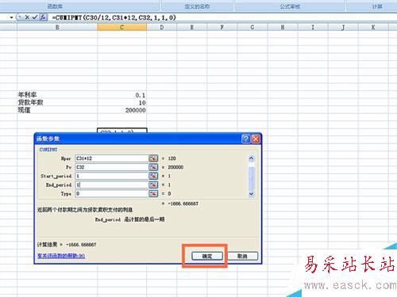Select column K header

(x=373, y=27)
